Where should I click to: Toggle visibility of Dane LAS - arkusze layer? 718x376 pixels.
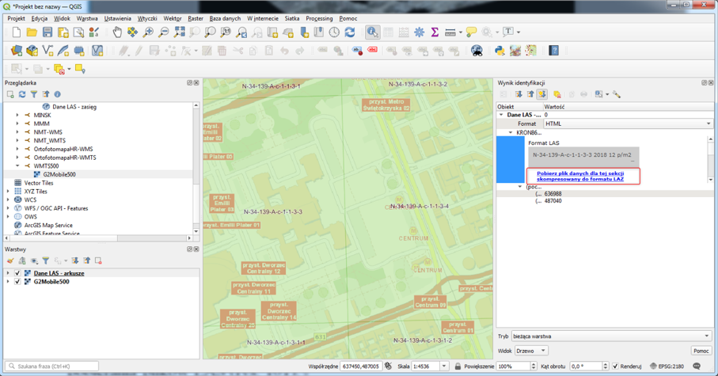pyautogui.click(x=17, y=273)
